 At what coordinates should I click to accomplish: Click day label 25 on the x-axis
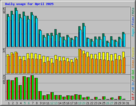[104, 103]
